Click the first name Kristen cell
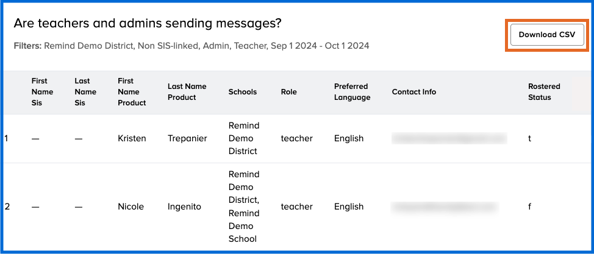Screen dimensions: 594x254 point(132,138)
